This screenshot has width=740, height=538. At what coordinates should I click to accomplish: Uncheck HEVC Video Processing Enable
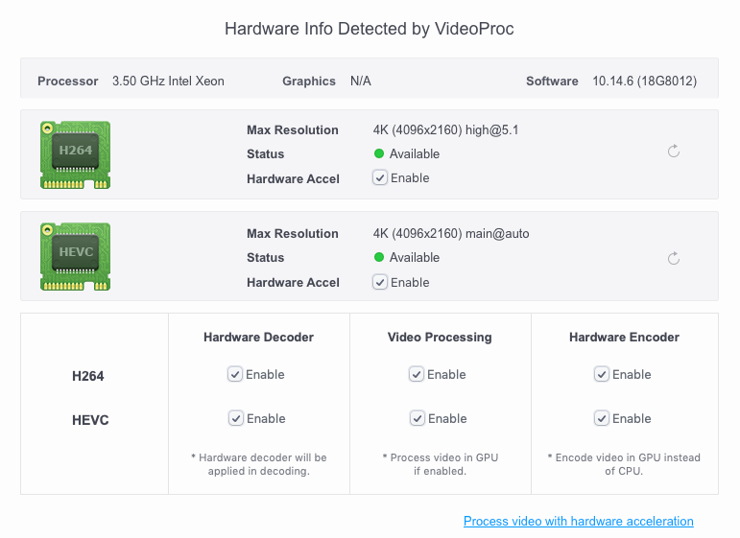coord(417,418)
